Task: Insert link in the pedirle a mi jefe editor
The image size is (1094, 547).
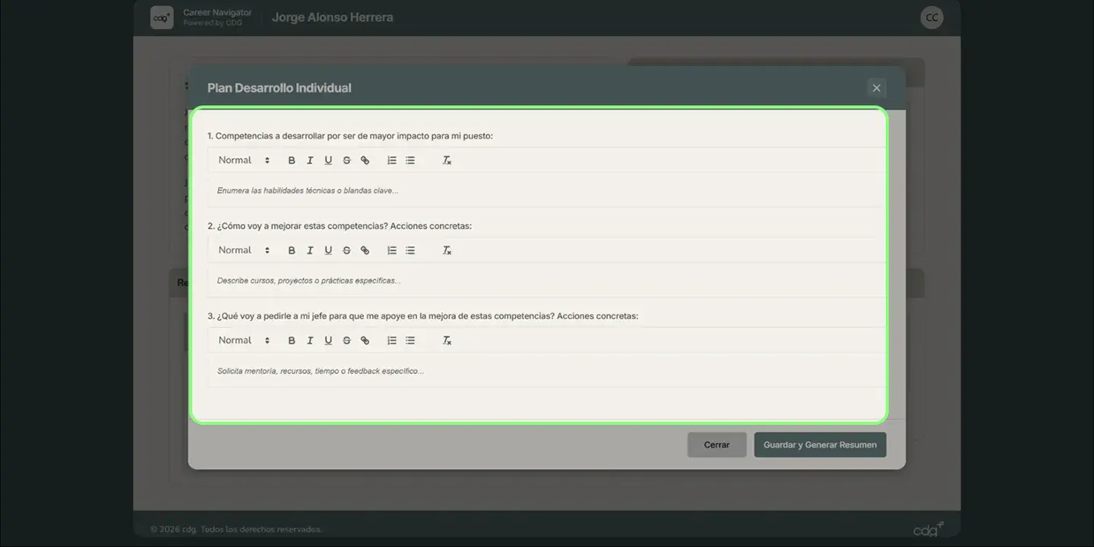Action: click(x=365, y=341)
